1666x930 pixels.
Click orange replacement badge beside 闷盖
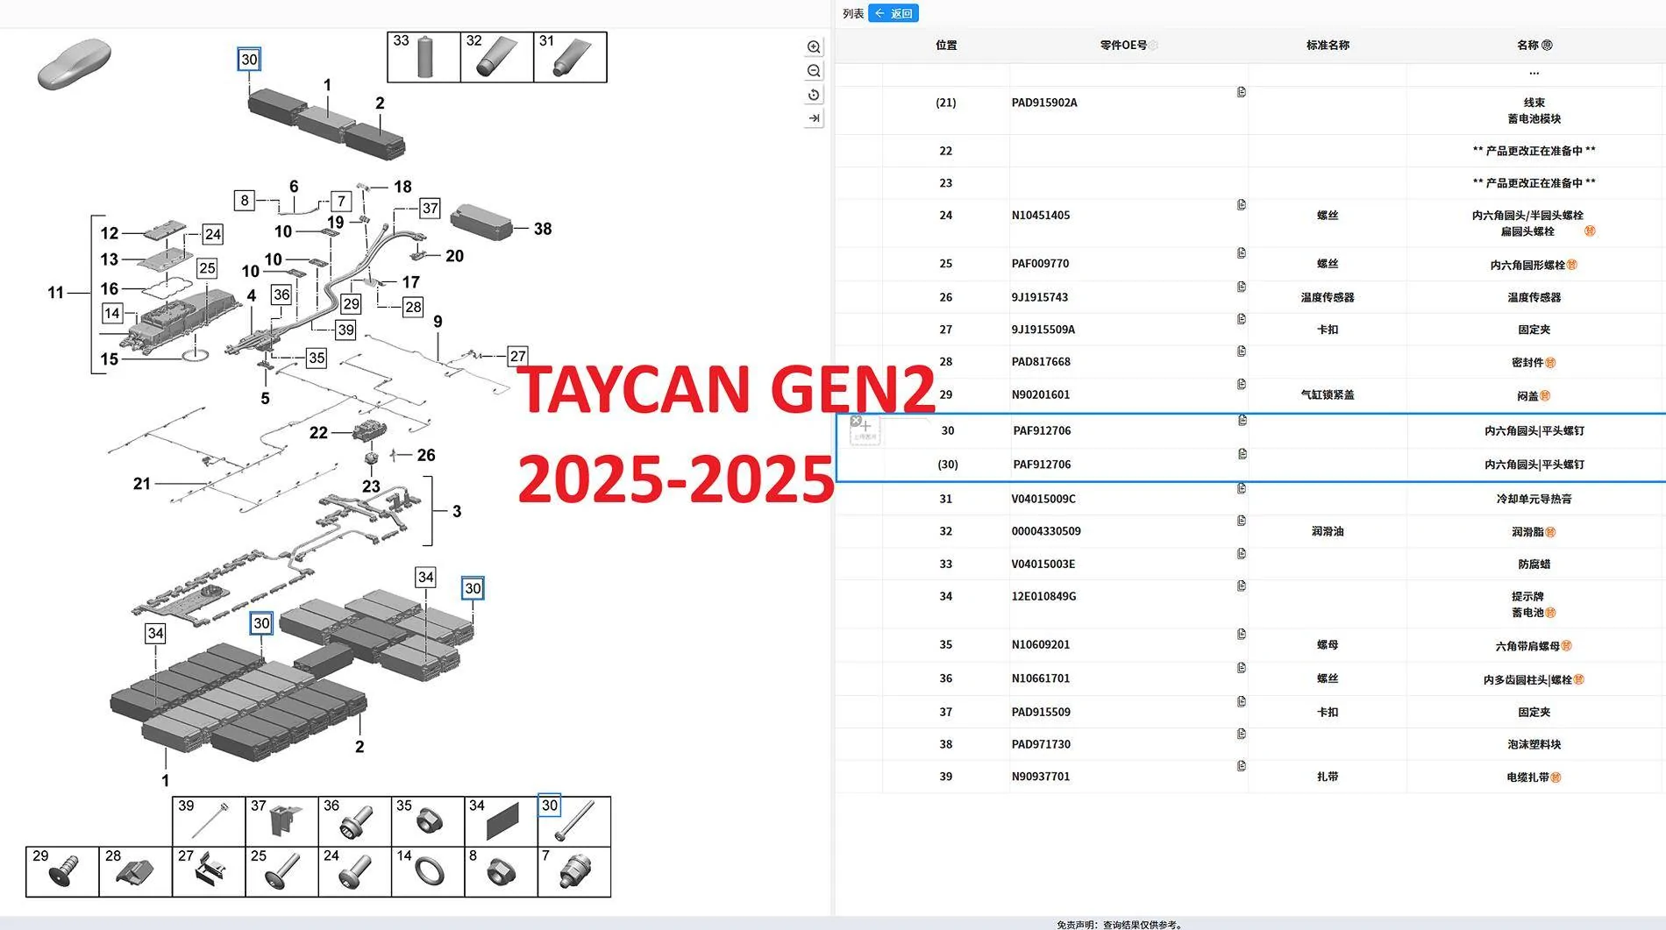1545,396
